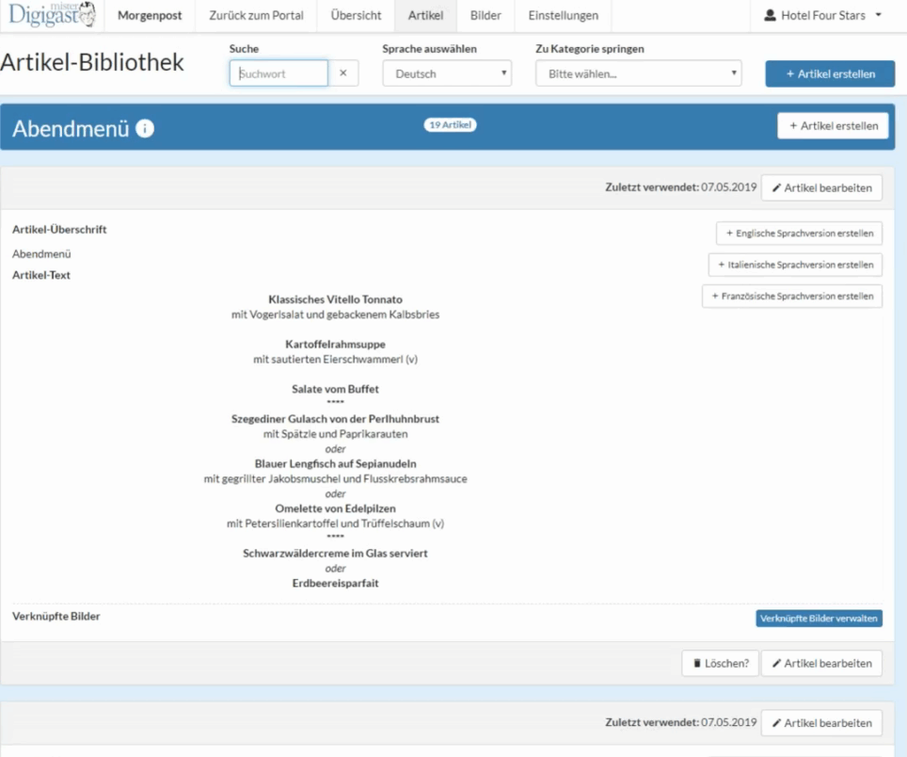
Task: Click the Mister Digigast logo
Action: (52, 15)
